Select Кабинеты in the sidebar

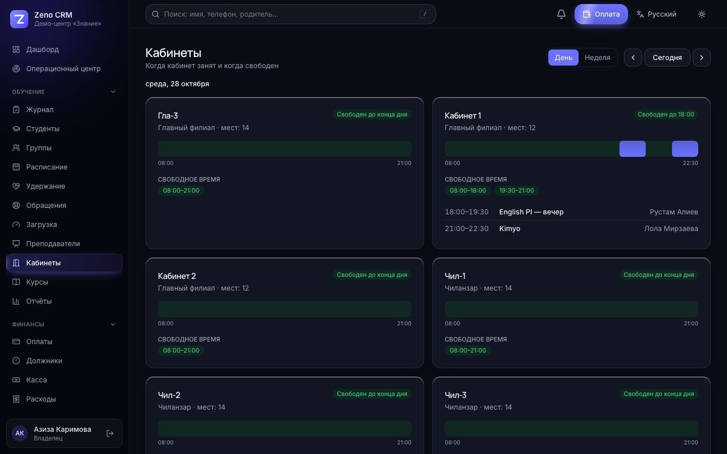click(x=64, y=263)
